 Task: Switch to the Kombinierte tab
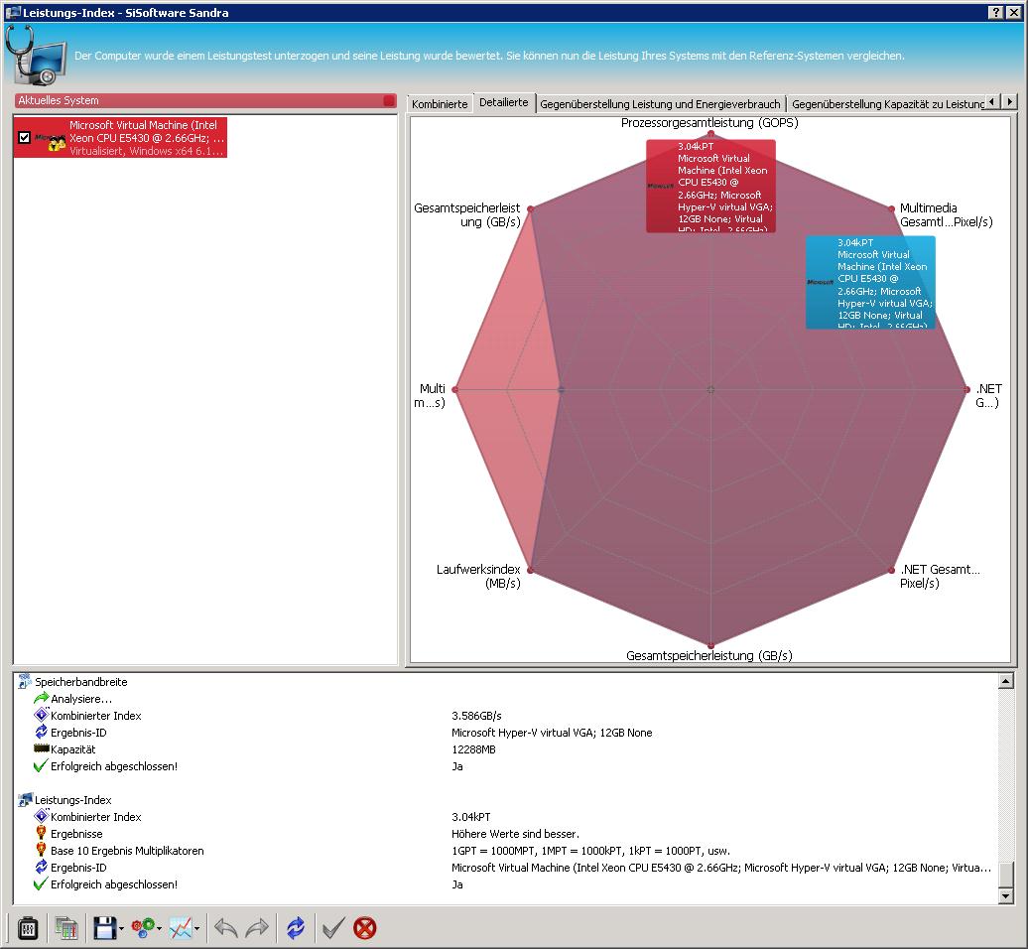440,103
